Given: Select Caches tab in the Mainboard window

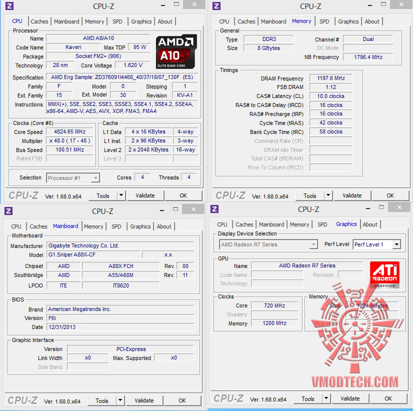Looking at the screenshot, I should [38, 226].
